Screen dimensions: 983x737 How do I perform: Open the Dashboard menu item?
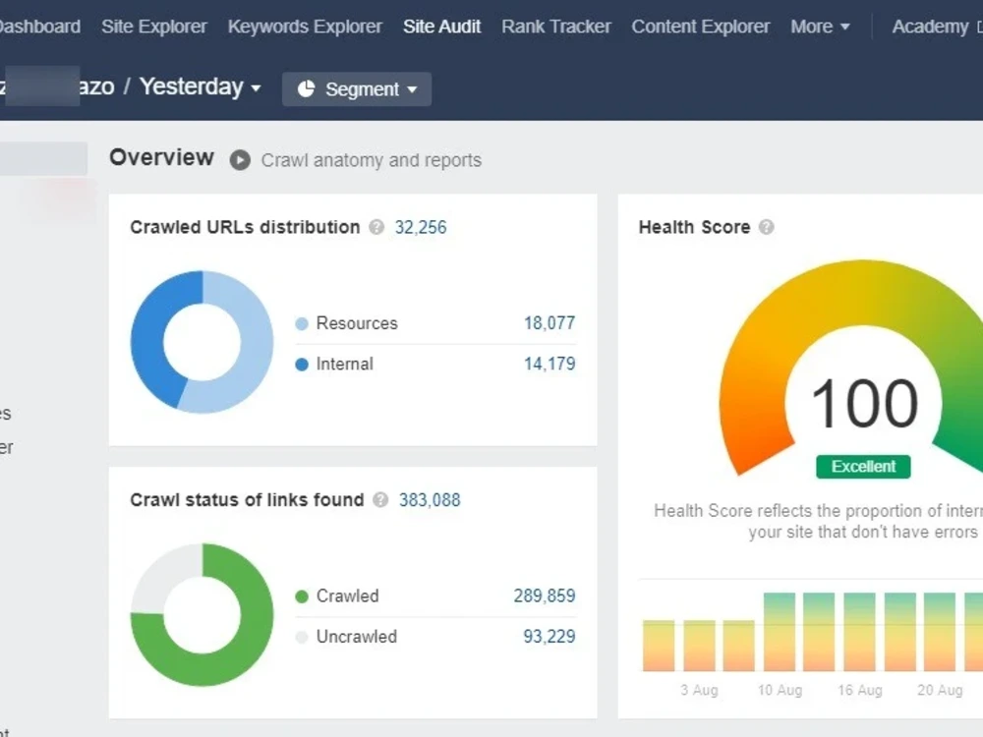(39, 27)
